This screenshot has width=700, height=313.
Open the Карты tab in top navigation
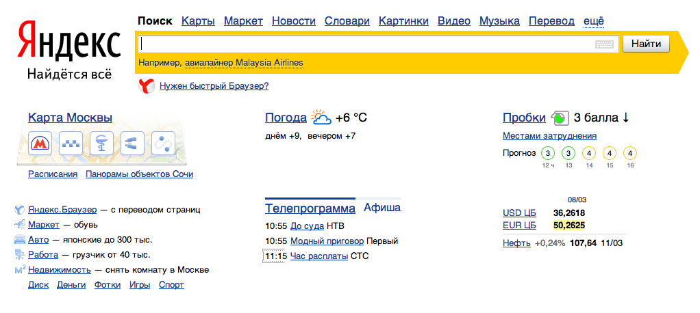coord(198,21)
